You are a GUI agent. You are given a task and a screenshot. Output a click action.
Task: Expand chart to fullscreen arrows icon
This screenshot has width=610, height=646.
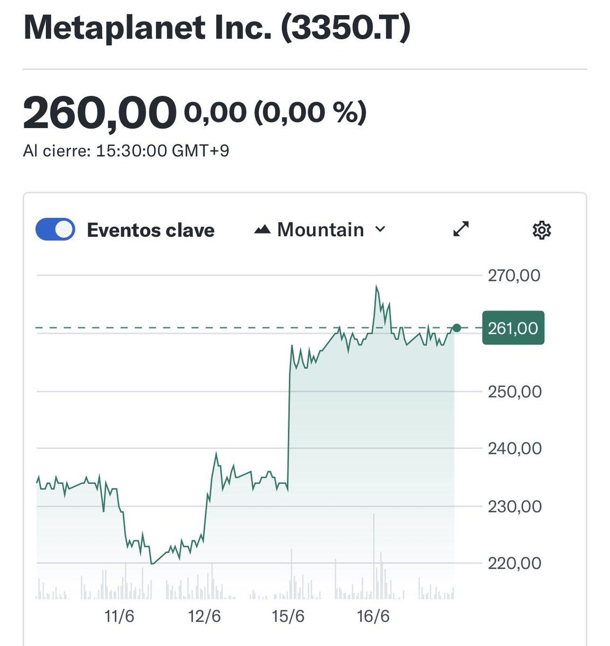click(461, 229)
